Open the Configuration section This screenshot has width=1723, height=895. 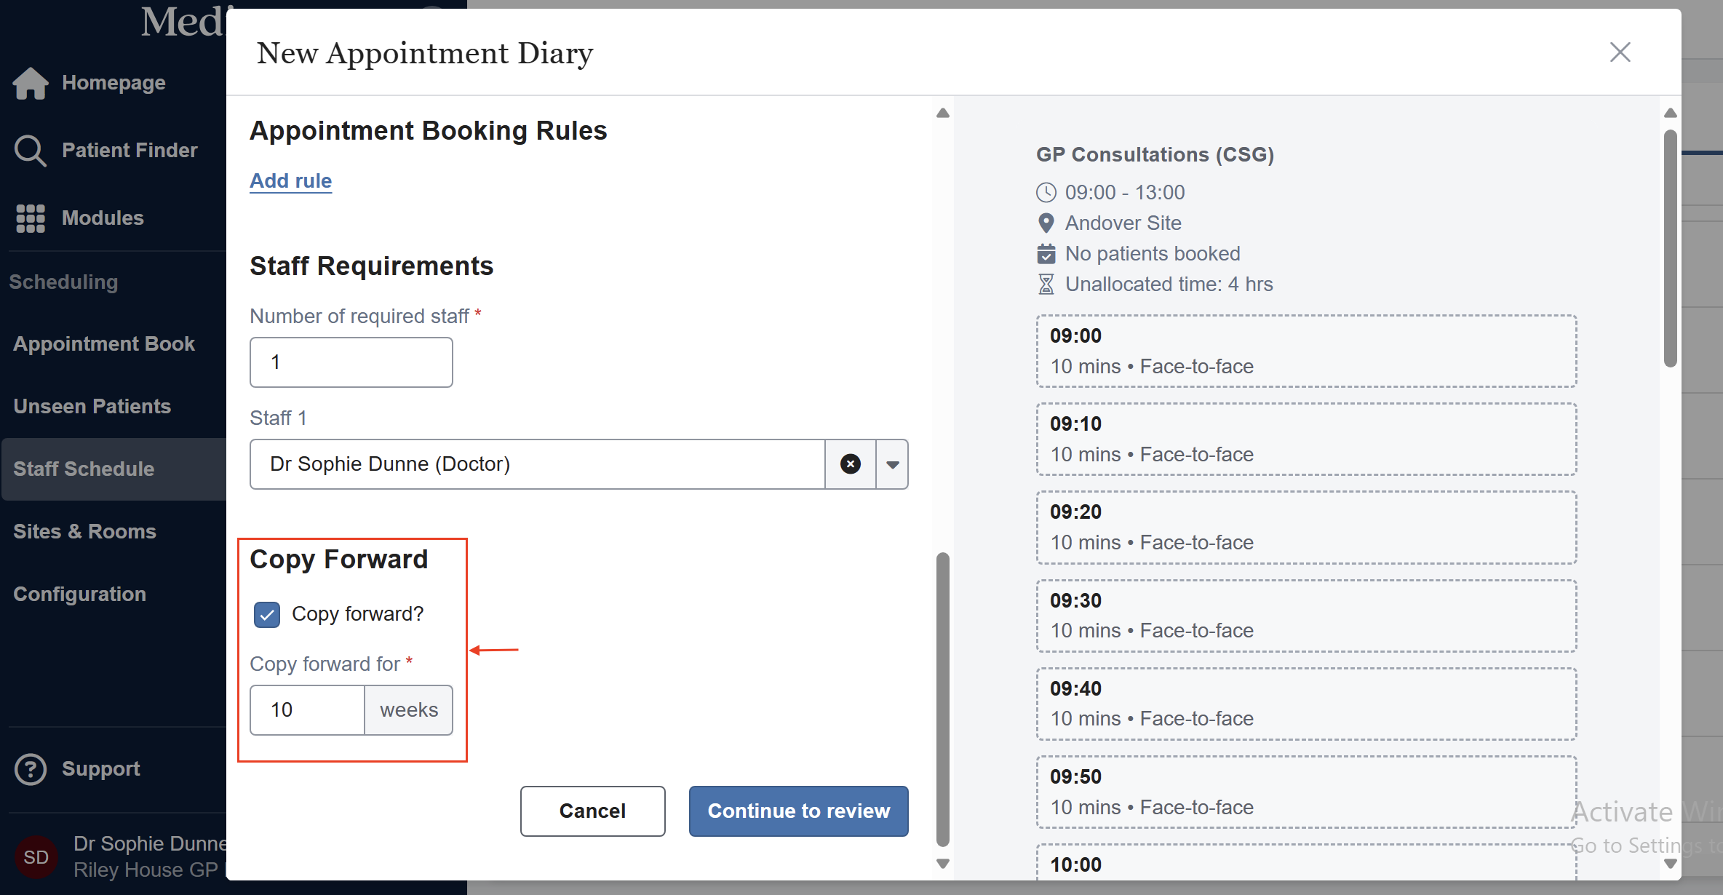tap(80, 594)
